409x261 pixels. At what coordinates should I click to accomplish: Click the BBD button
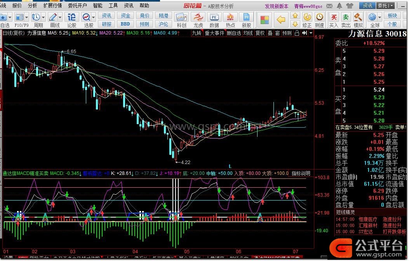pyautogui.click(x=125, y=24)
